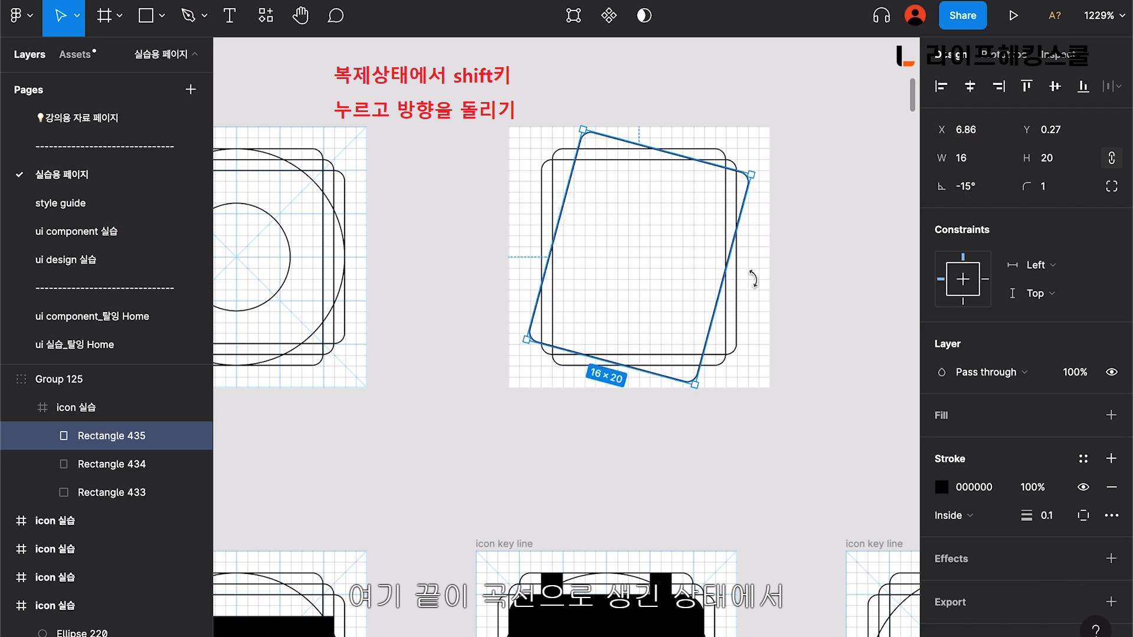The image size is (1133, 637).
Task: Toggle constrain proportions lock
Action: (1111, 158)
